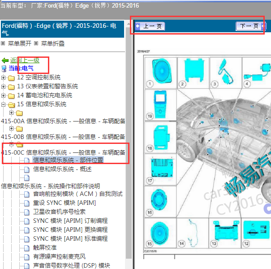The height and width of the screenshot is (269, 271).
Task: Click component thumbnail number 13
Action: [x=225, y=233]
